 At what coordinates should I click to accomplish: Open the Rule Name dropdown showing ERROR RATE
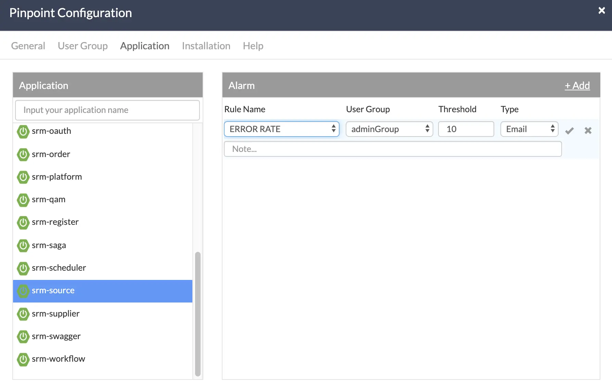pos(282,129)
